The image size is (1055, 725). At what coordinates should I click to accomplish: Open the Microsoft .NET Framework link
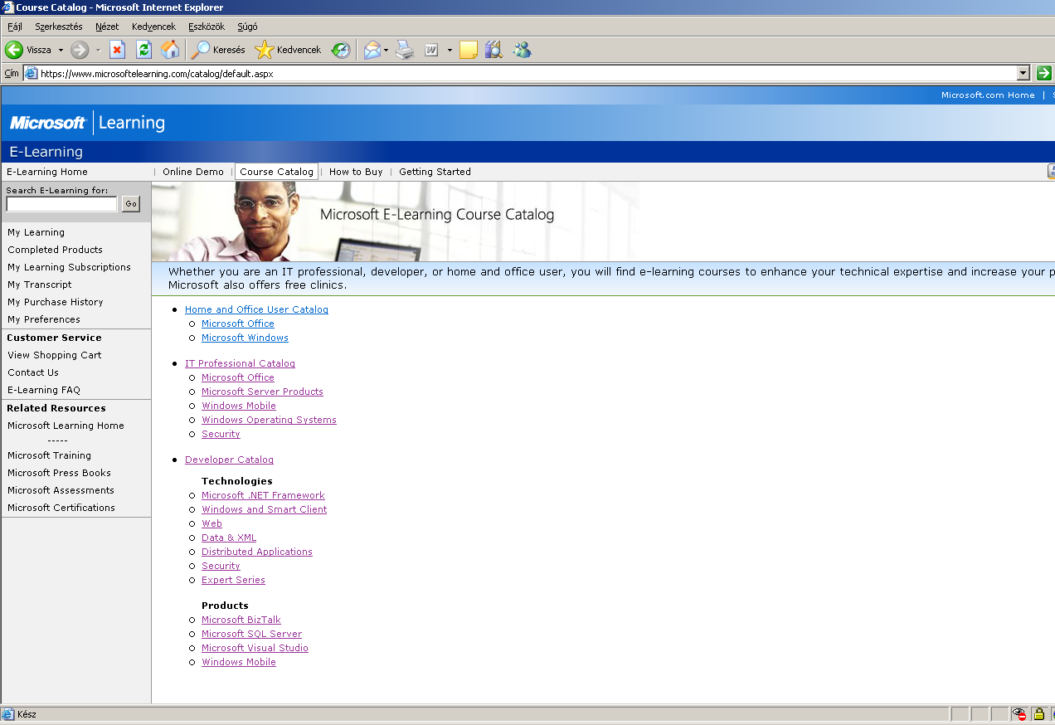[x=263, y=495]
